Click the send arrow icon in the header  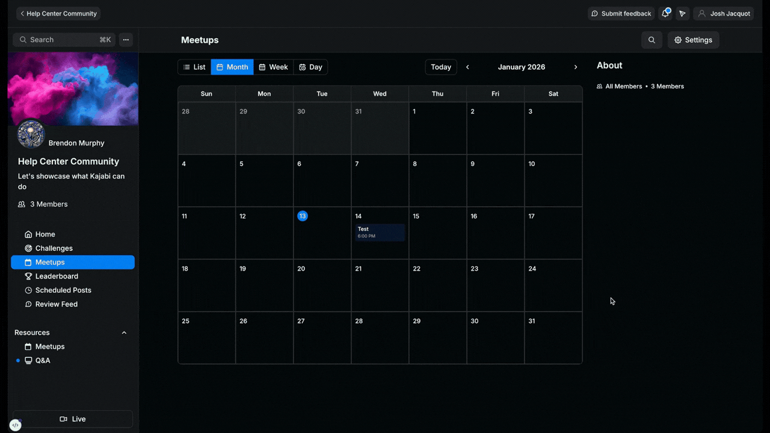coord(683,13)
